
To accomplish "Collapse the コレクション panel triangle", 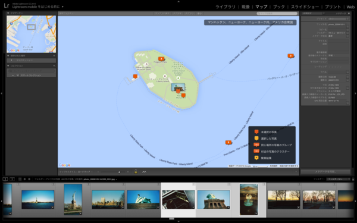I will pyautogui.click(x=8, y=65).
